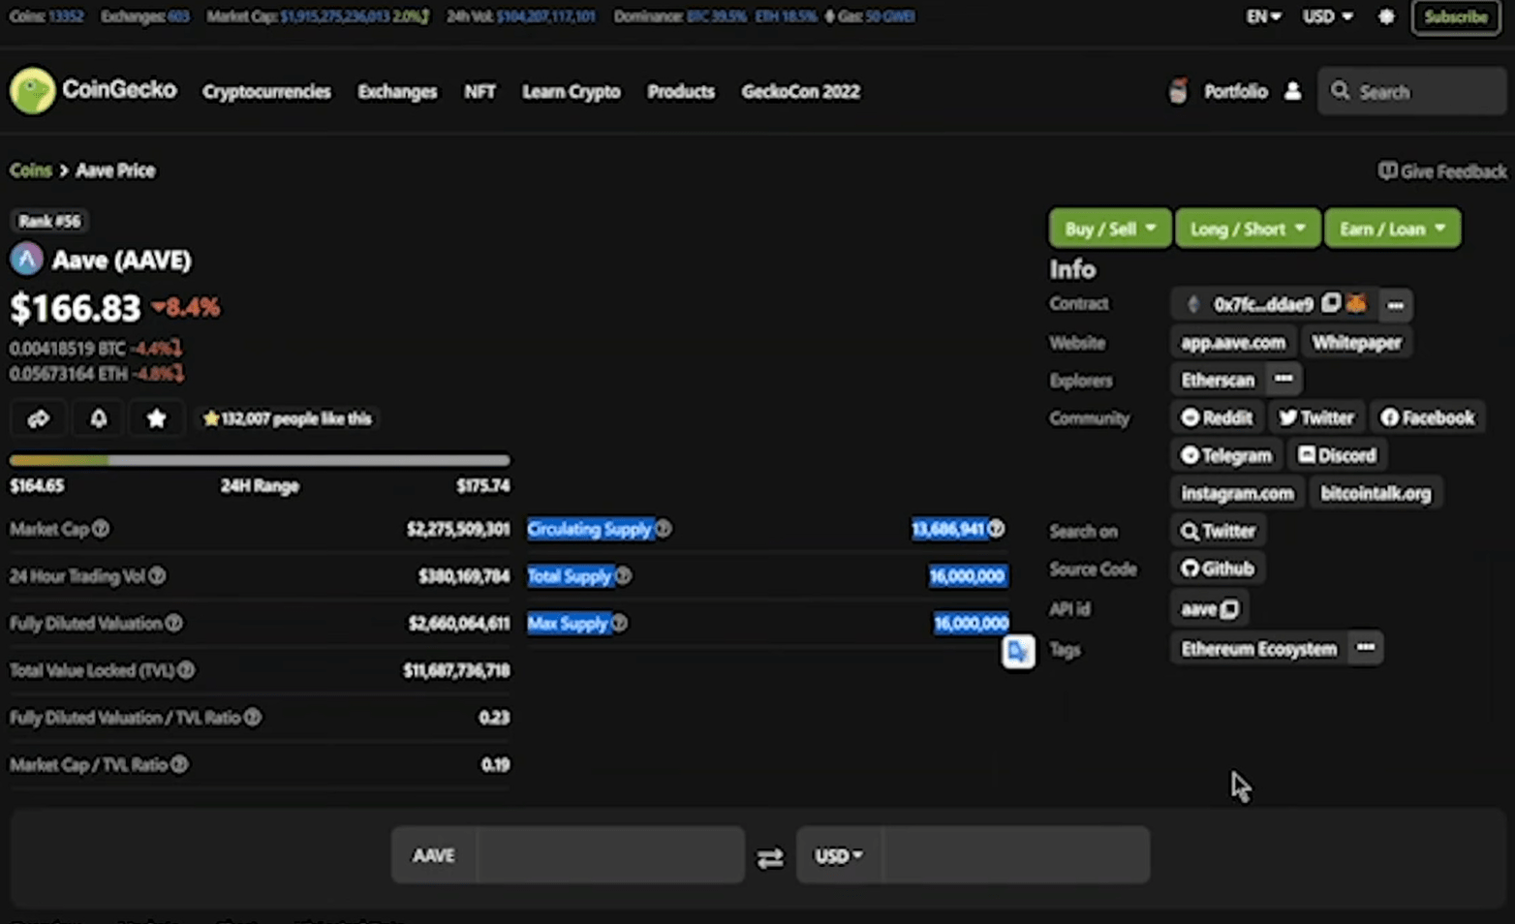Copy the aave API id icon

[1229, 609]
